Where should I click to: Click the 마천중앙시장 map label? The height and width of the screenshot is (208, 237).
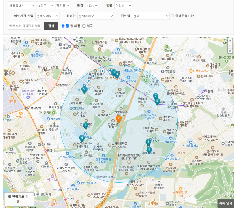pos(200,71)
